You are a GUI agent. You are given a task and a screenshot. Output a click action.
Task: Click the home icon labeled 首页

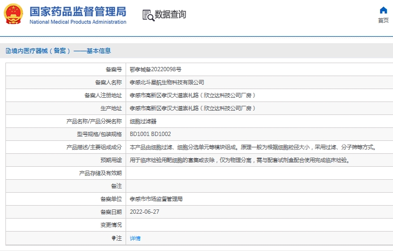click(383, 10)
